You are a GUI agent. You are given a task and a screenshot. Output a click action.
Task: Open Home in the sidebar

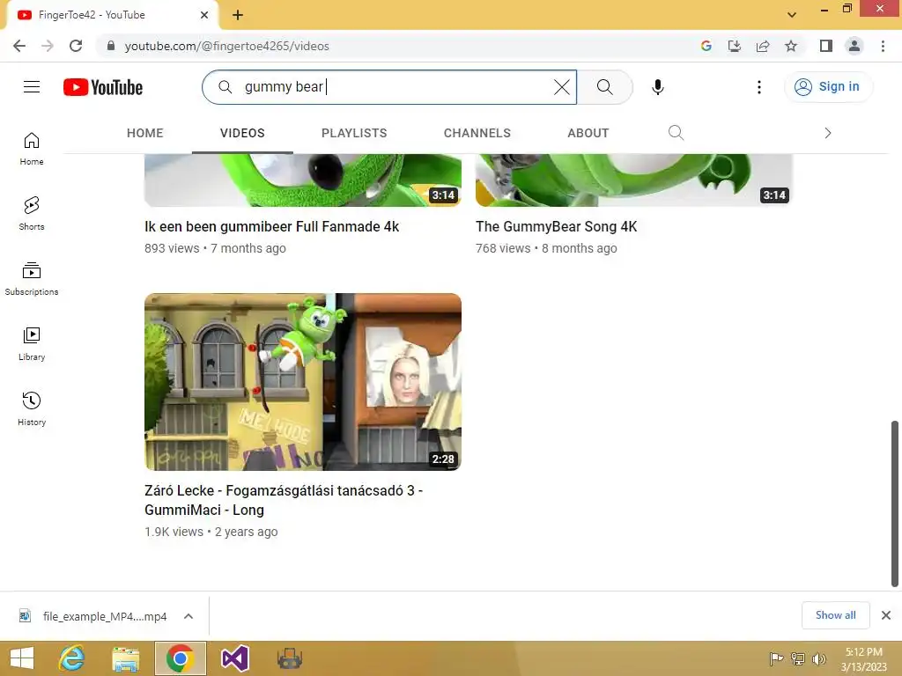coord(32,149)
